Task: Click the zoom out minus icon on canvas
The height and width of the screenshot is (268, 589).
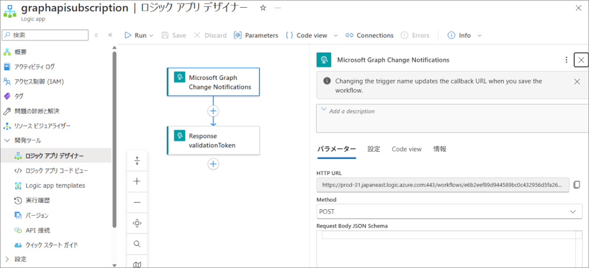Action: pyautogui.click(x=137, y=202)
